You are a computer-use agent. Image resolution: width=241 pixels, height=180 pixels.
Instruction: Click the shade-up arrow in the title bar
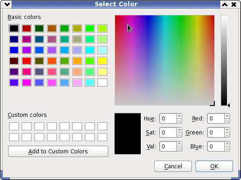click(x=225, y=5)
